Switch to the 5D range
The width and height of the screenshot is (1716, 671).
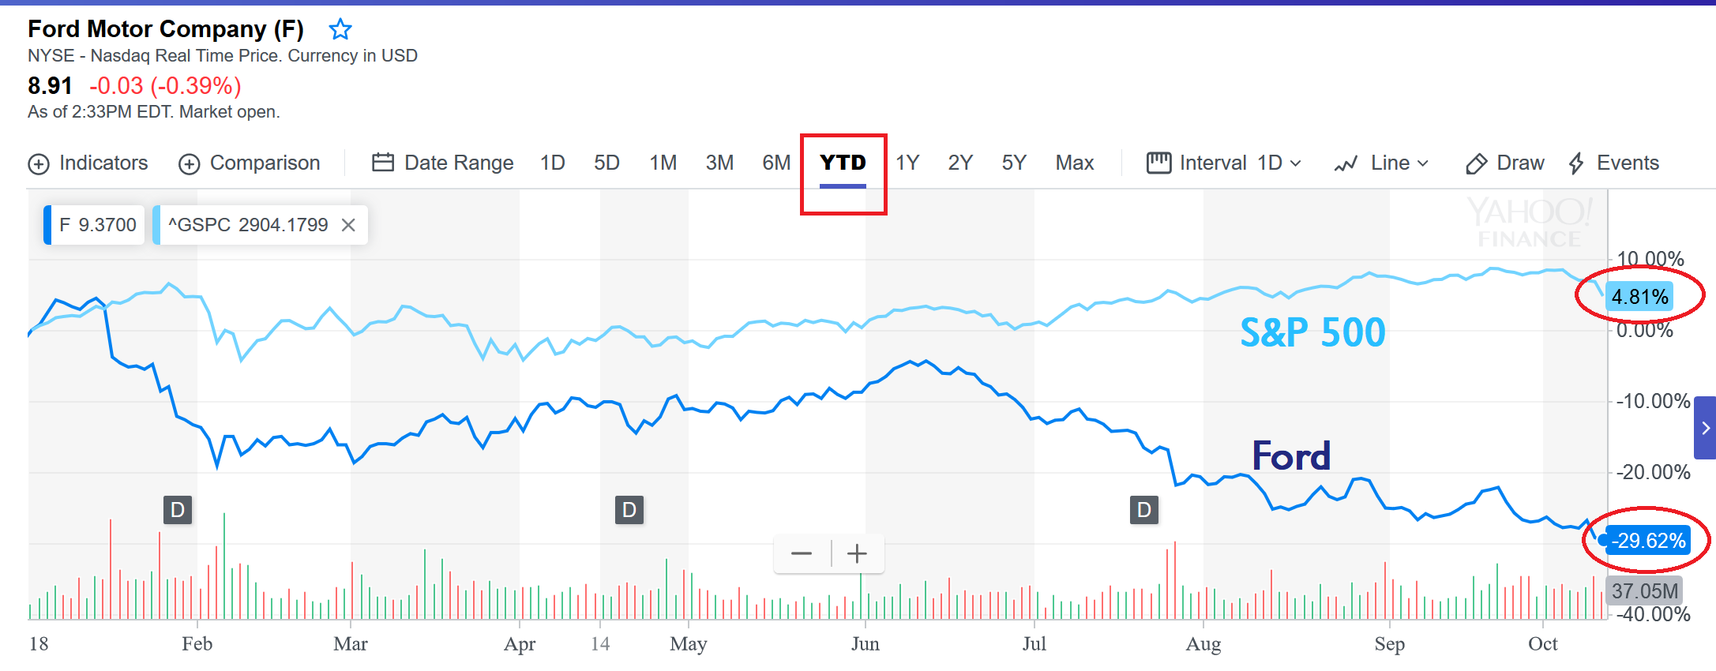(x=606, y=163)
